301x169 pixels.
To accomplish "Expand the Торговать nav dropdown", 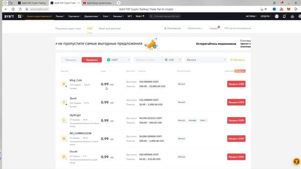I will [x=74, y=16].
